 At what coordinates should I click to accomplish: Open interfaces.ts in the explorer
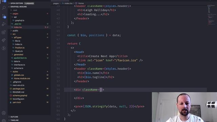coord(19,65)
